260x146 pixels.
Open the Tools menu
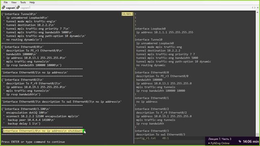tap(23, 2)
